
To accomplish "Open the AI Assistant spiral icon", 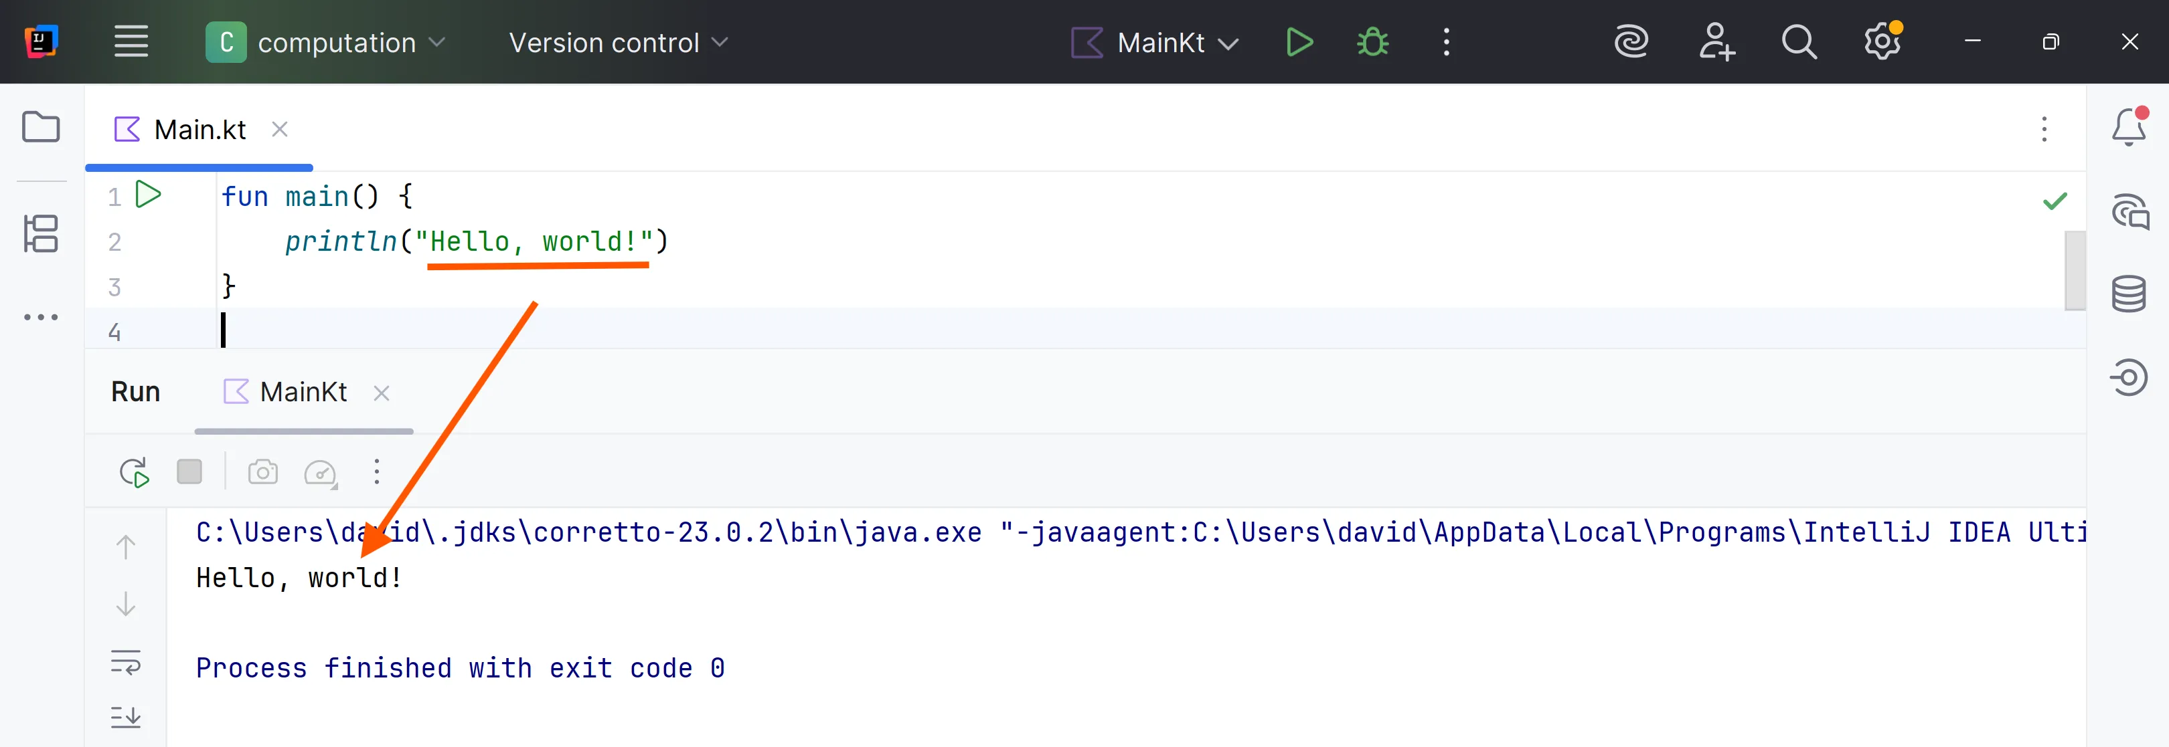I will [x=1631, y=42].
